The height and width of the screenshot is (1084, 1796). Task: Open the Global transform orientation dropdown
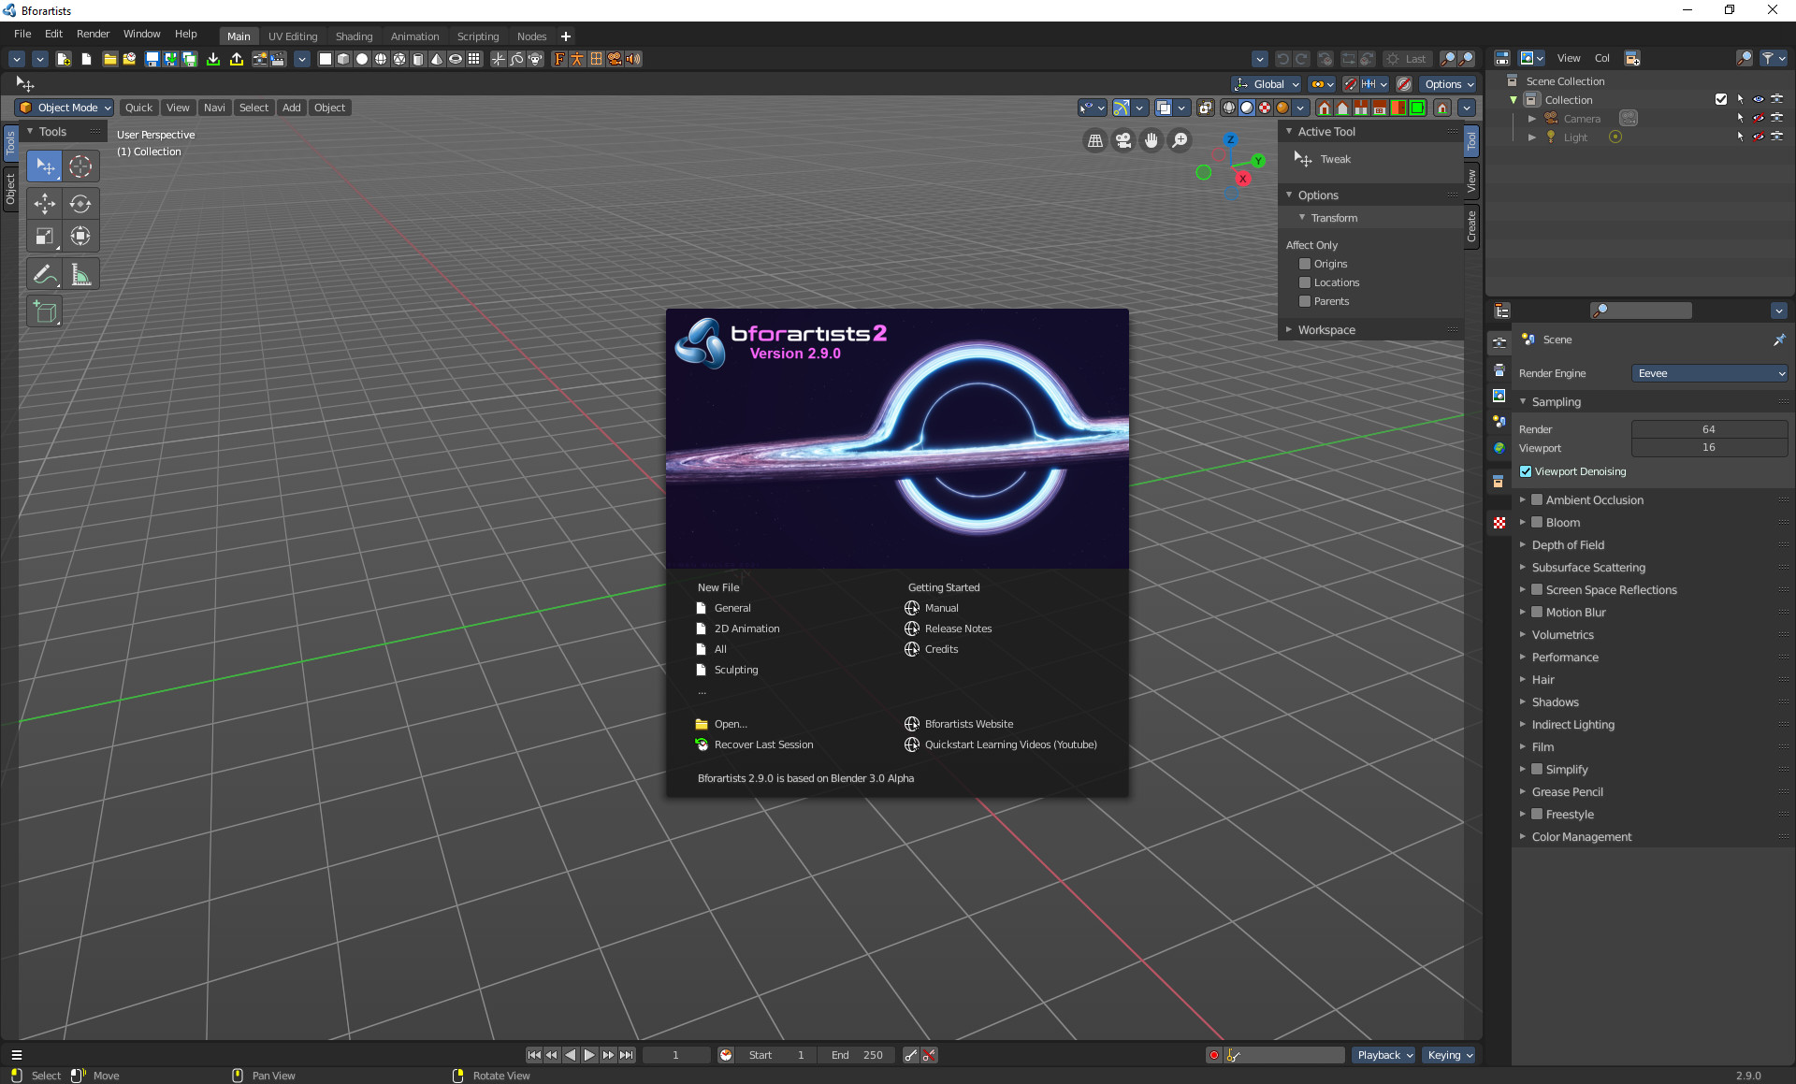click(x=1266, y=84)
